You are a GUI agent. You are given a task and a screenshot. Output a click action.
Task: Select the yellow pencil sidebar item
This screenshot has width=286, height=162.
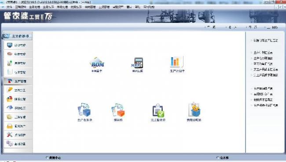click(x=18, y=90)
